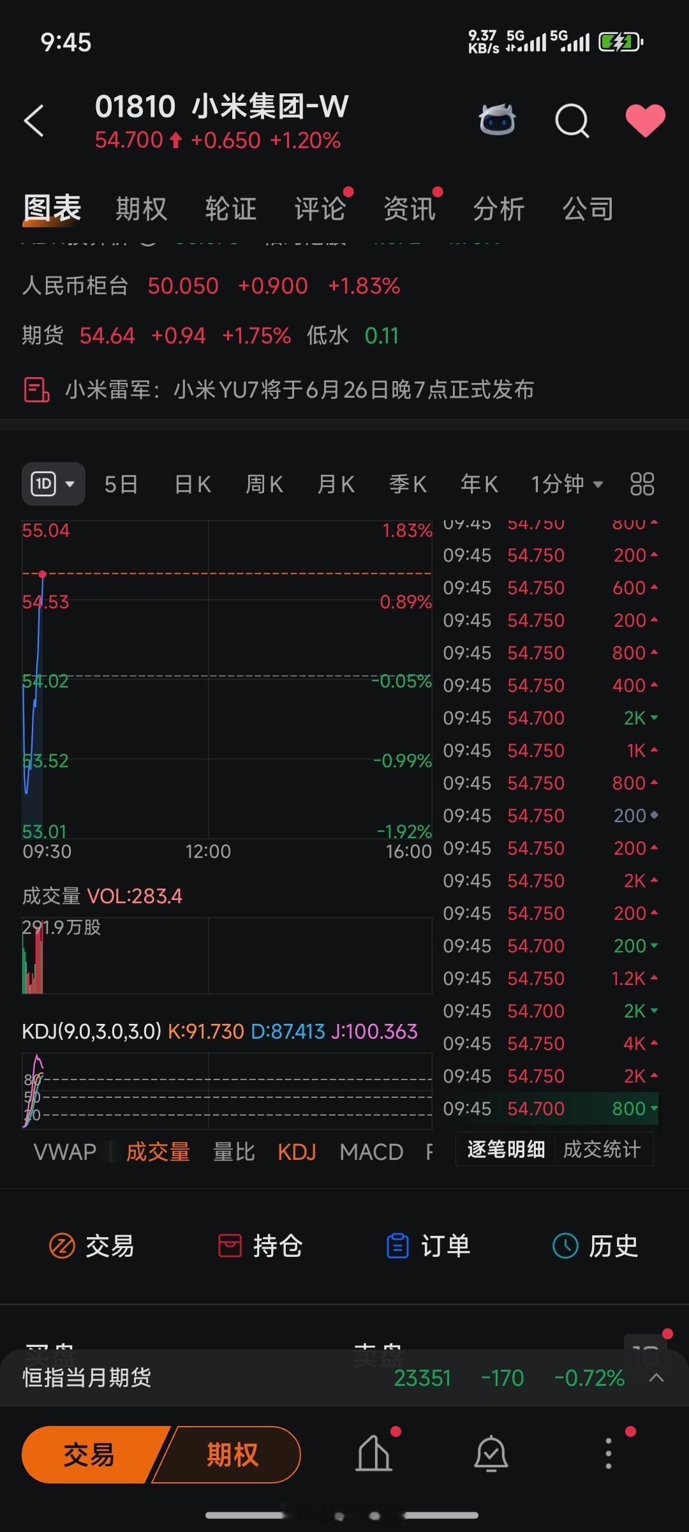Tap the 交易 shortcut with orange icon
Screen dimensions: 689x1532
pyautogui.click(x=92, y=1245)
